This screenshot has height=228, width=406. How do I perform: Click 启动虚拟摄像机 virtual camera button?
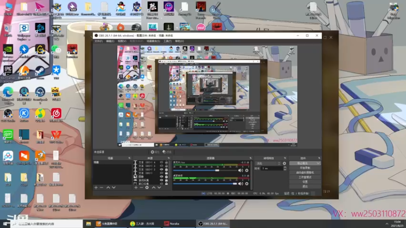tap(305, 173)
